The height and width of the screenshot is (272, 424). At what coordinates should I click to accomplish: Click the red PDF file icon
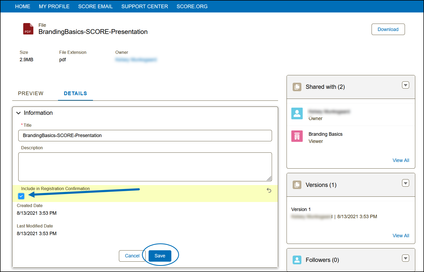coord(28,29)
